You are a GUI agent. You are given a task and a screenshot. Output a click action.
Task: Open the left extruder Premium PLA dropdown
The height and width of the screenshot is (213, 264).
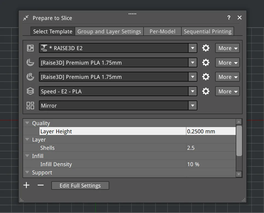tap(193, 62)
